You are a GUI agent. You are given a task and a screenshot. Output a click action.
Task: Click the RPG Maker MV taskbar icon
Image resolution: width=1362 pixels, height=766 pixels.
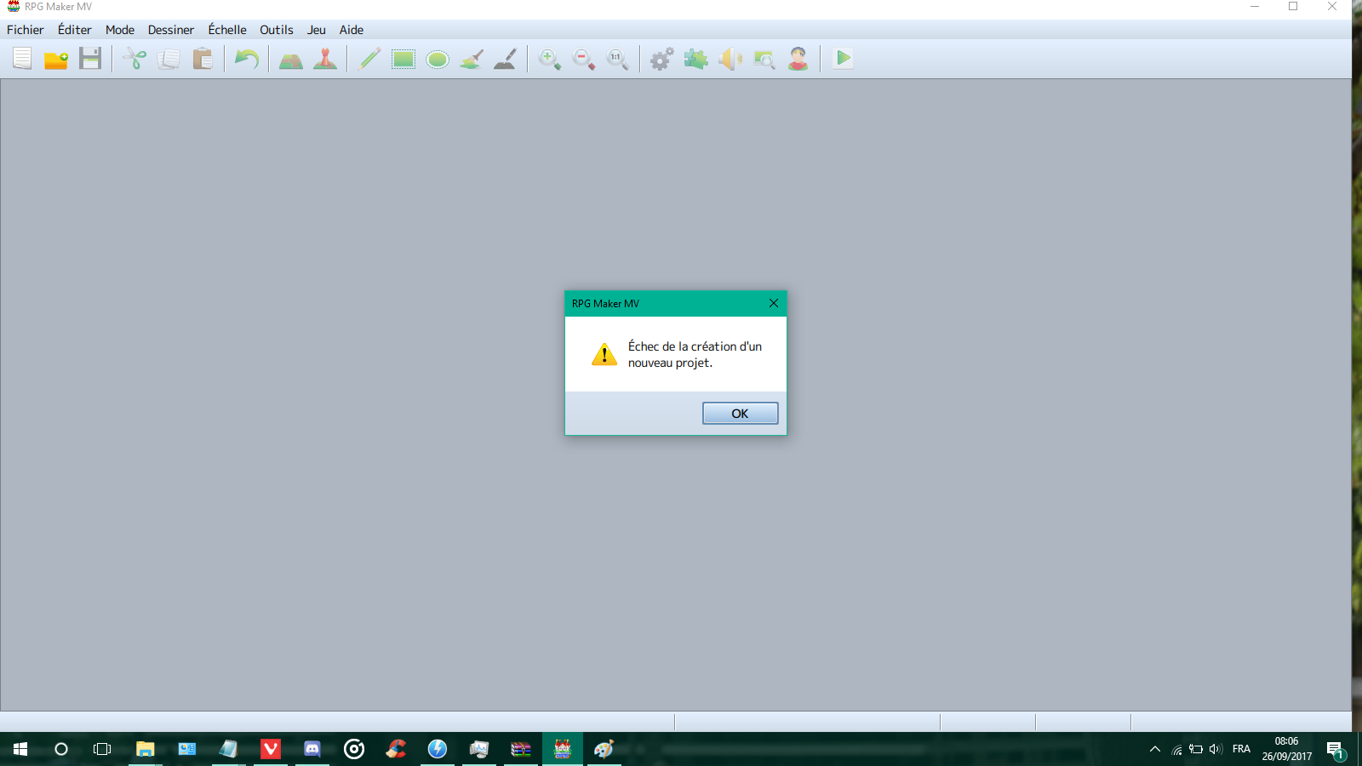tap(563, 749)
